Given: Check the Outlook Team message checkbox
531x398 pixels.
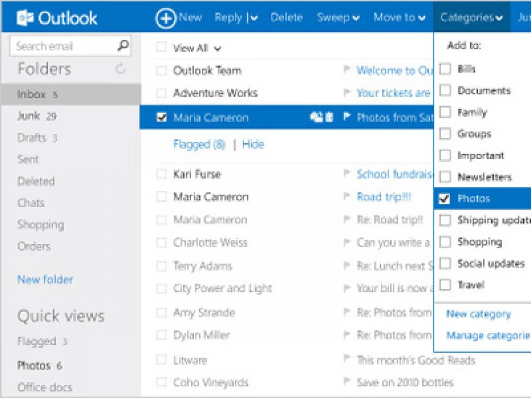Looking at the screenshot, I should pyautogui.click(x=161, y=71).
